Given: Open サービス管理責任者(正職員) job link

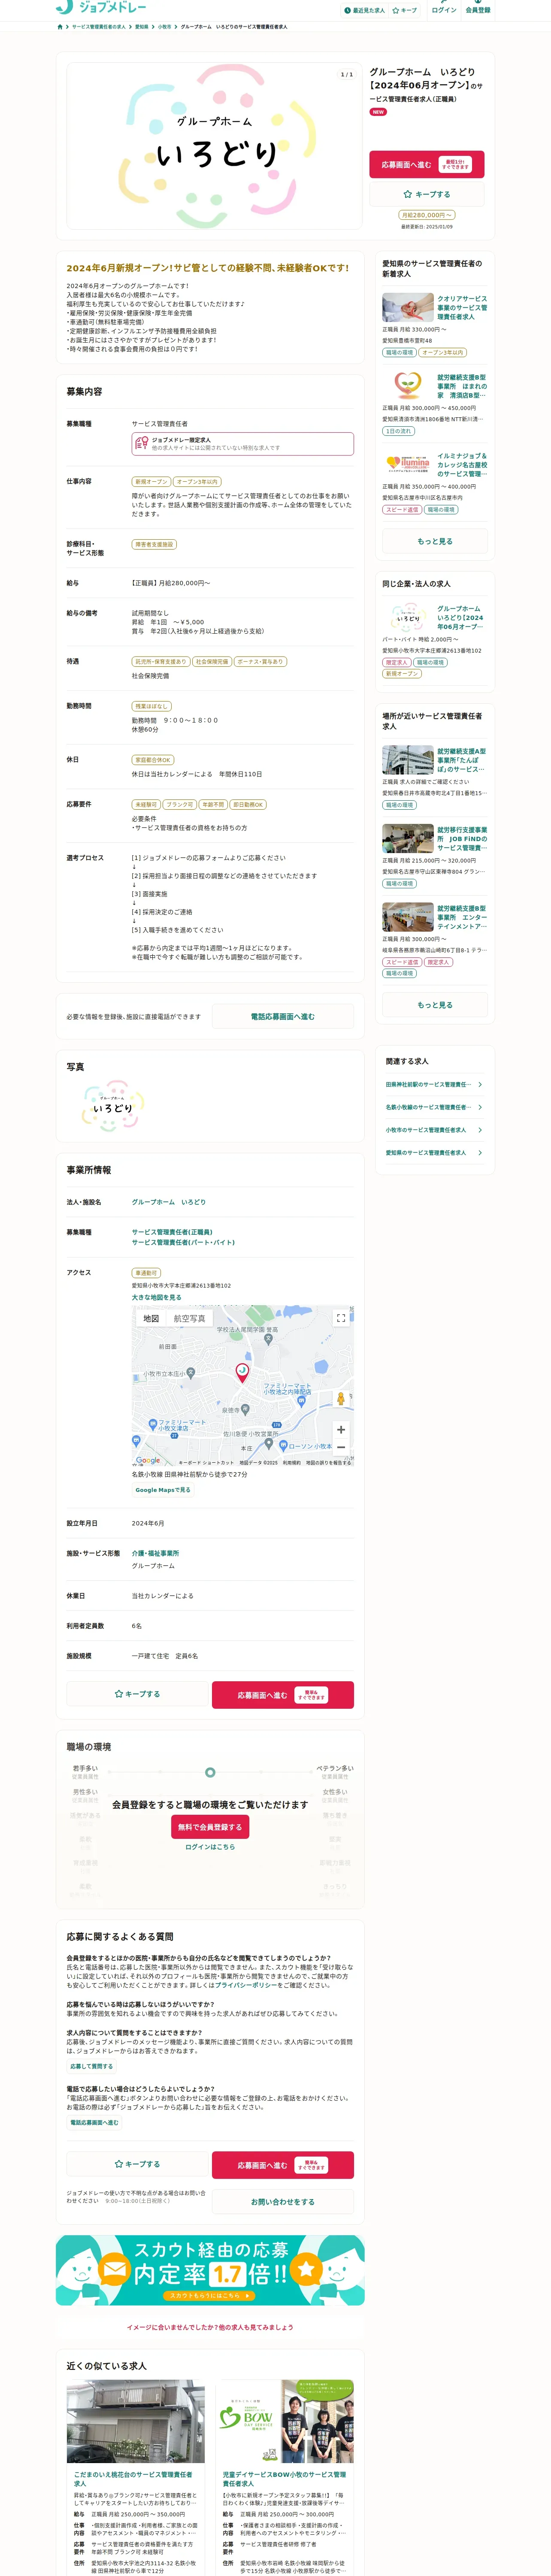Looking at the screenshot, I should [172, 1232].
